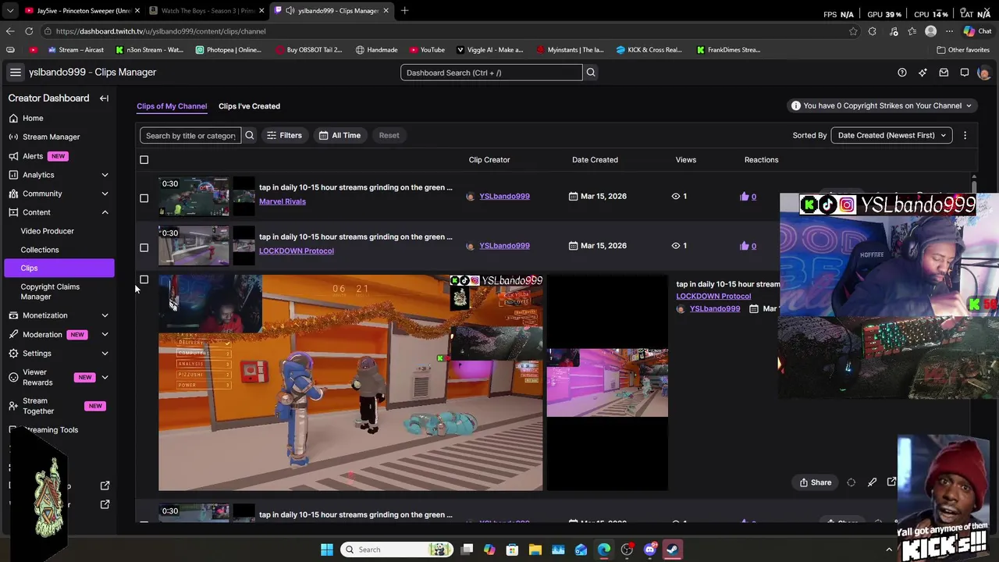Viewport: 999px width, 562px height.
Task: Check the Marvel Rivals clip checkbox
Action: pos(144,198)
